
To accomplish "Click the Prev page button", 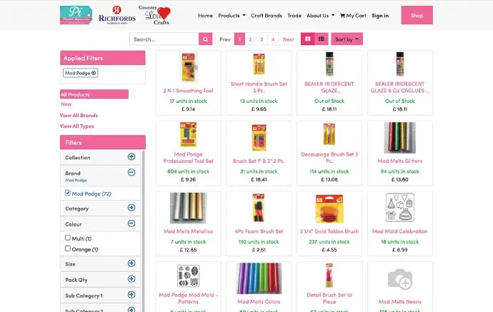I will pos(225,39).
